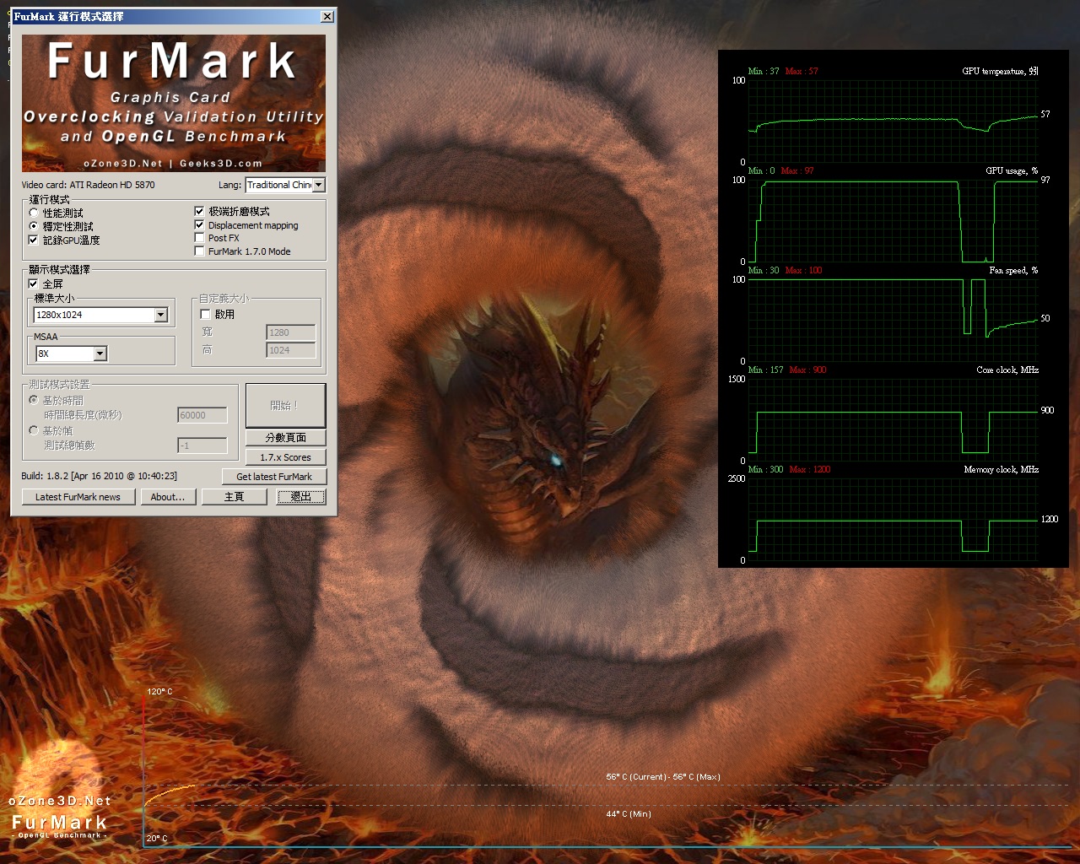
Task: Click the GPU temperature graph
Action: click(x=894, y=121)
